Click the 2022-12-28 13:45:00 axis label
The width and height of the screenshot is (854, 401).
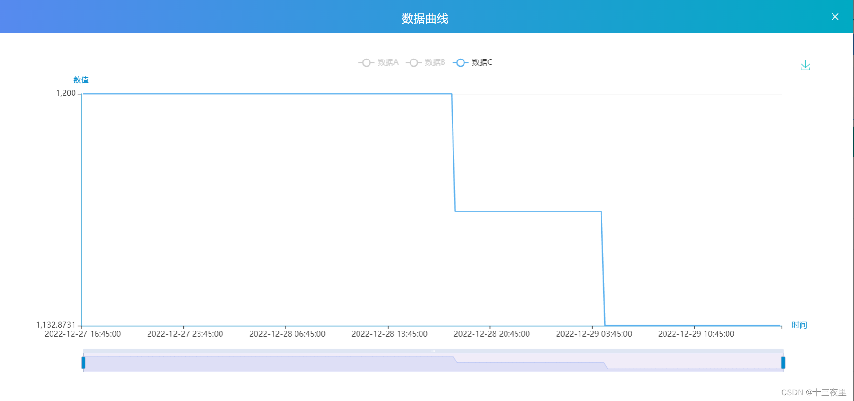coord(390,334)
